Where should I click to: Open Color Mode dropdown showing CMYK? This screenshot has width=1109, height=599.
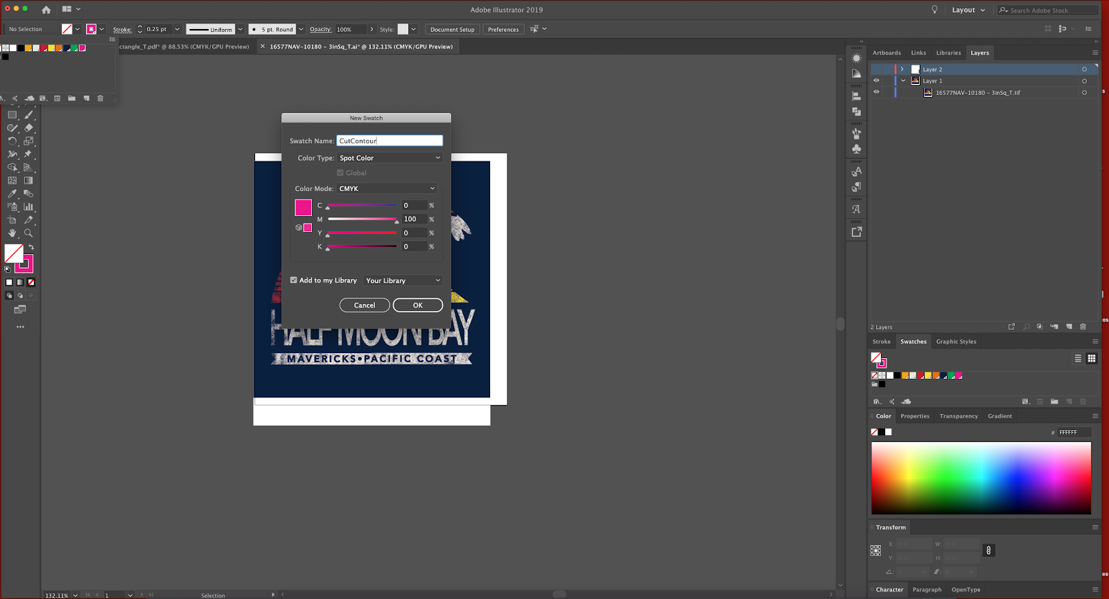tap(387, 188)
